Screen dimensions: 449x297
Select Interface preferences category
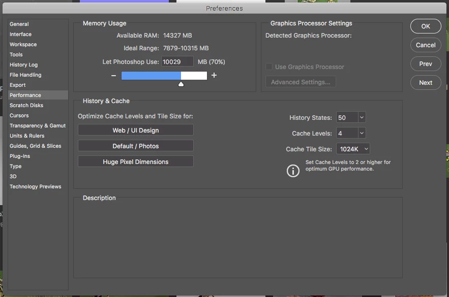tap(38, 35)
